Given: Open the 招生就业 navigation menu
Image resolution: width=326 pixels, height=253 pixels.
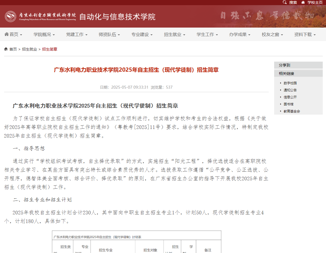Looking at the screenshot, I should coord(173,34).
